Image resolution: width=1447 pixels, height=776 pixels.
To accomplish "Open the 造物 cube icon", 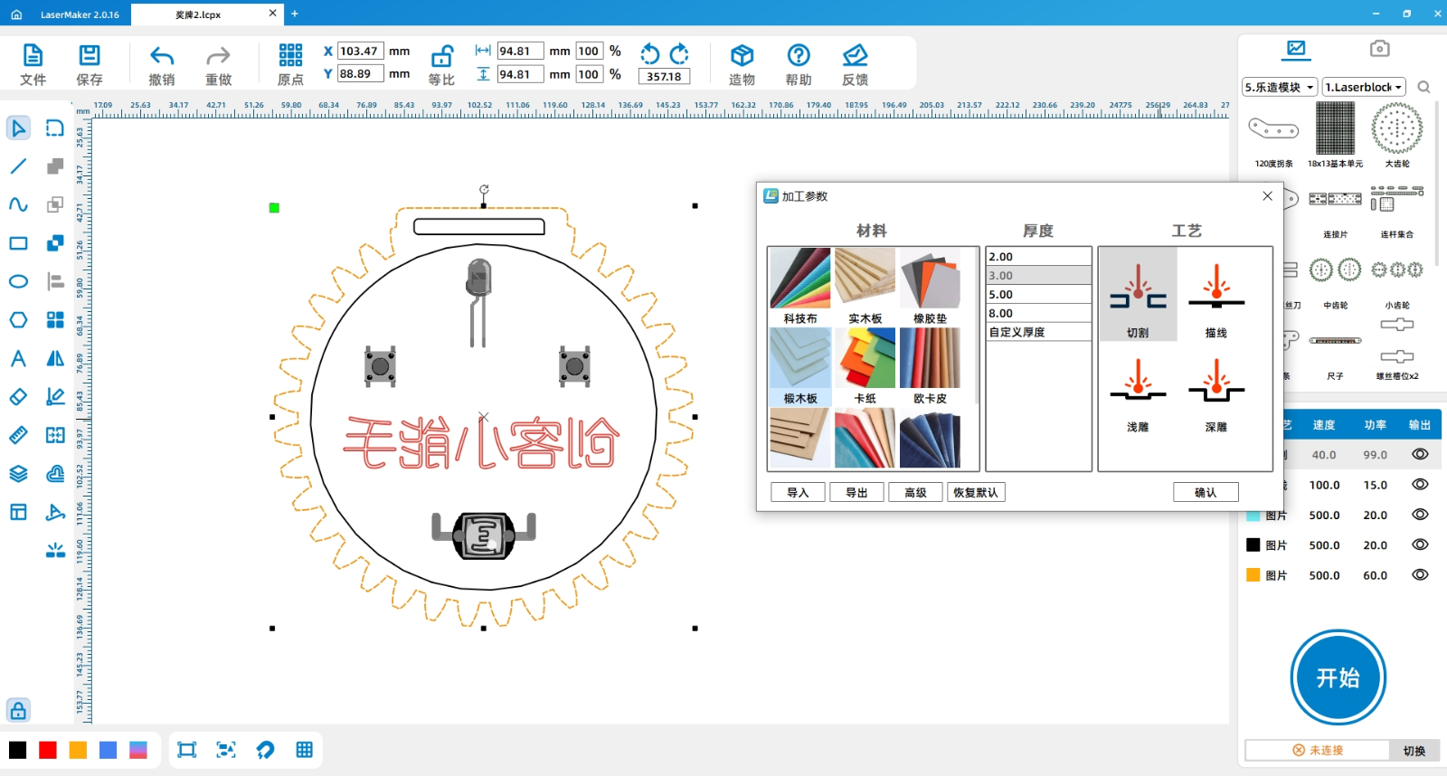I will point(742,56).
